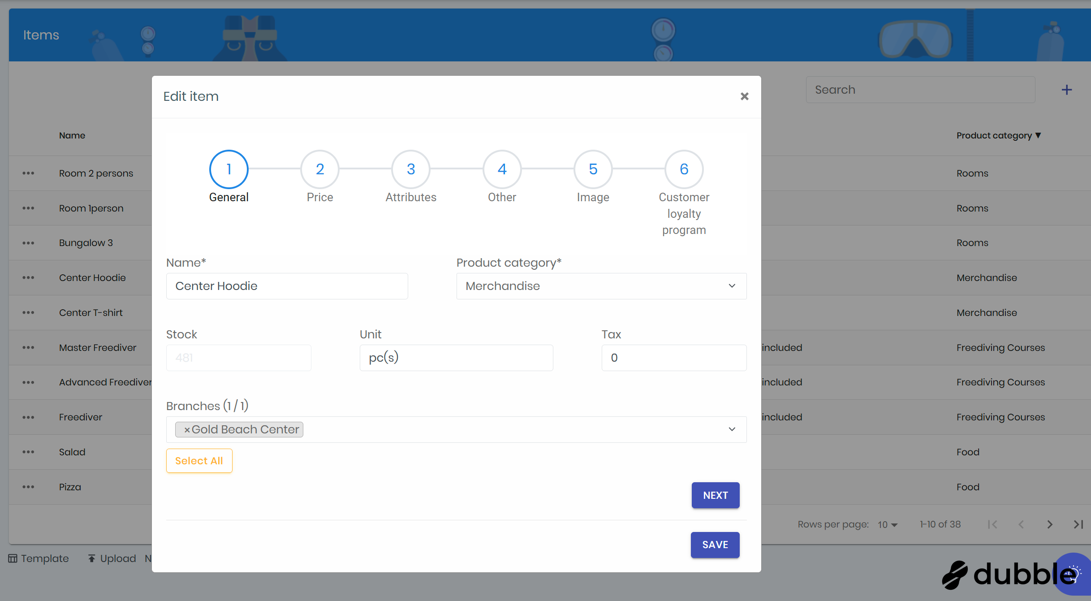
Task: Open row menu for Center Hoodie
Action: click(x=28, y=277)
